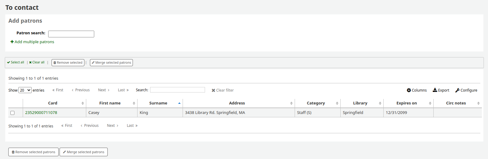Click Add multiple patrons plus link

[32, 42]
